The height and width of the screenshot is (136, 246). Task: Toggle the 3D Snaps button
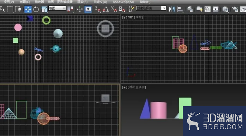pos(98,9)
